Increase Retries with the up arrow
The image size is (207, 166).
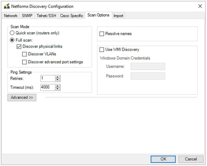[57, 77]
